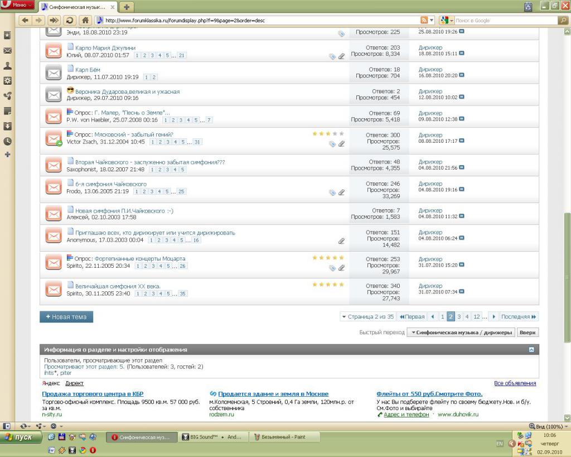Viewport: 571px width, 457px height.
Task: Click the Новая тема button
Action: coord(66,316)
